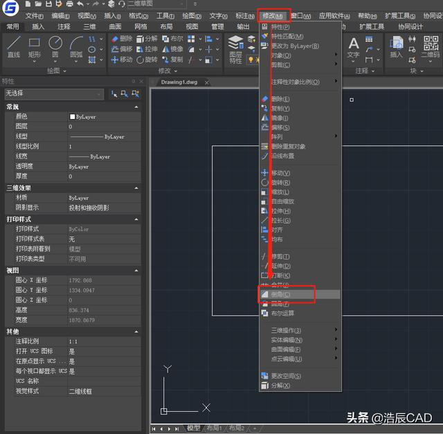Click the 复制 (Copy) ribbon button
Image resolution: width=443 pixels, height=434 pixels.
tap(172, 60)
